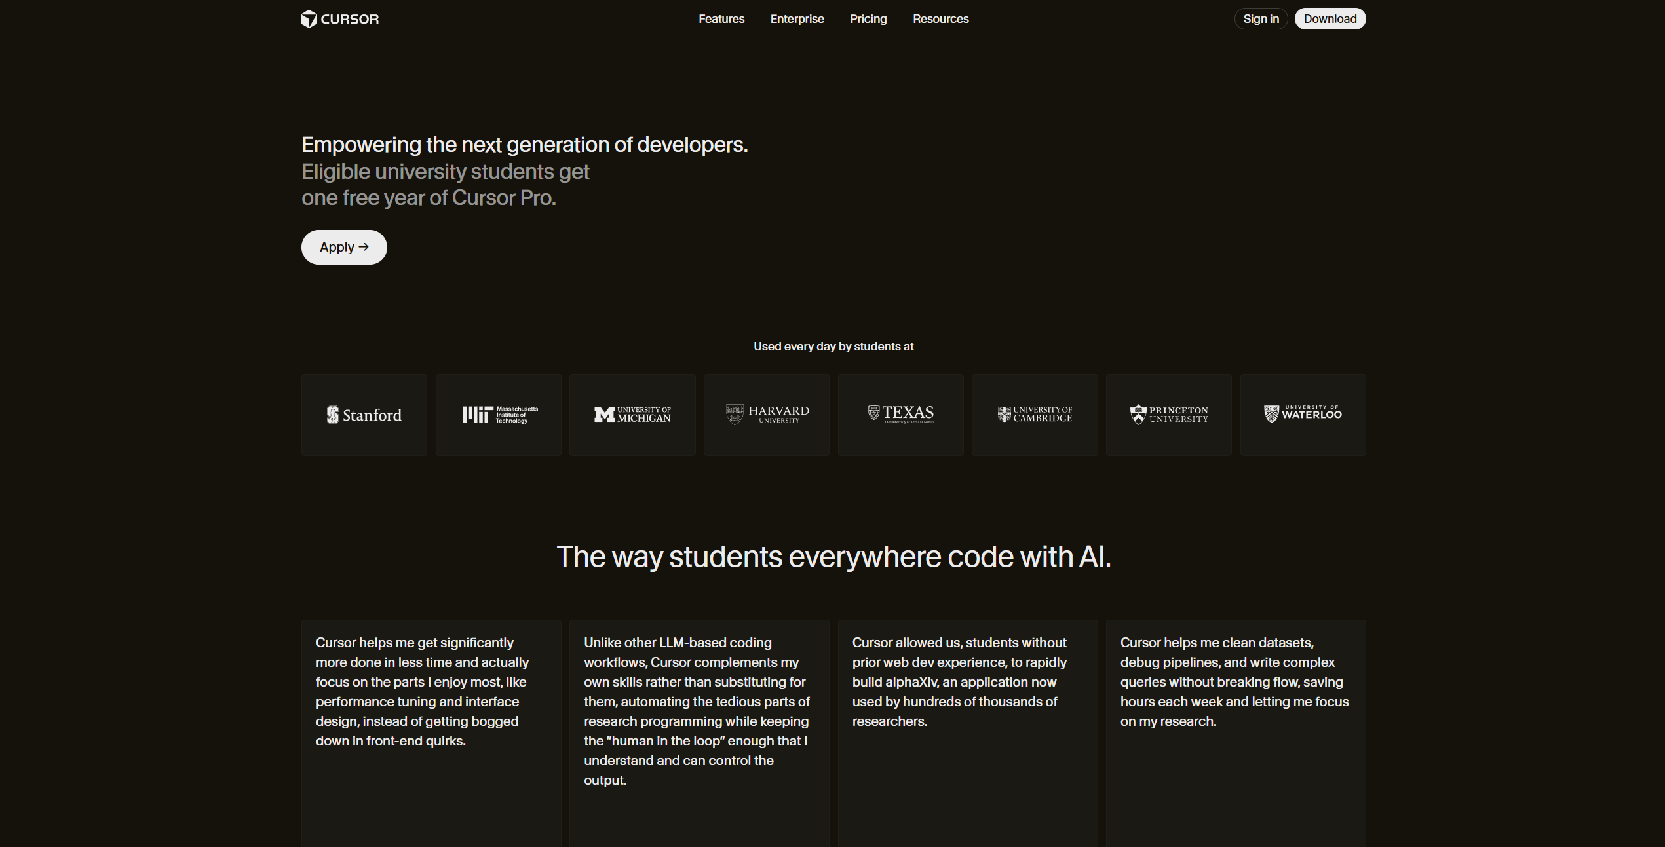Viewport: 1665px width, 847px height.
Task: Select the University of Michigan logo
Action: pyautogui.click(x=632, y=415)
